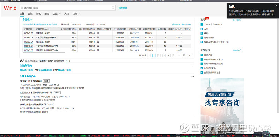The width and height of the screenshot is (279, 137).
Task: Click the 报表详情 link
Action: pos(176,24)
